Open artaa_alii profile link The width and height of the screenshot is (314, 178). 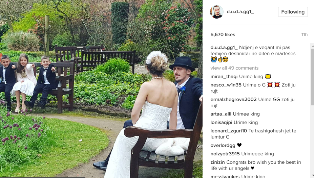(221, 114)
